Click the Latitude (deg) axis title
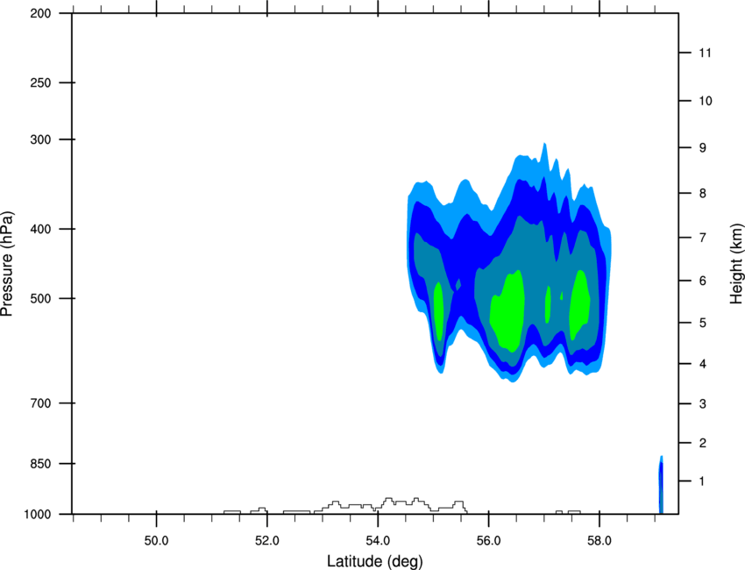 click(374, 561)
